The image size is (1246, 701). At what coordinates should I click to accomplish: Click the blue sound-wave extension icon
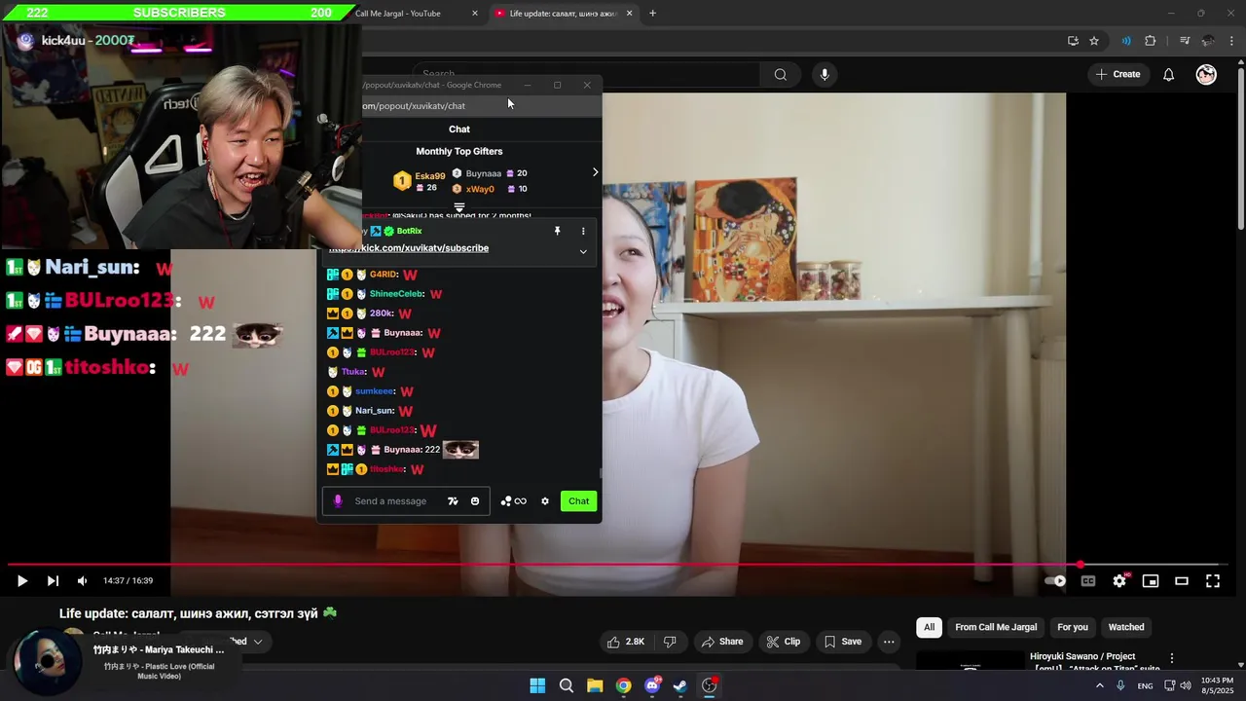click(x=1126, y=41)
